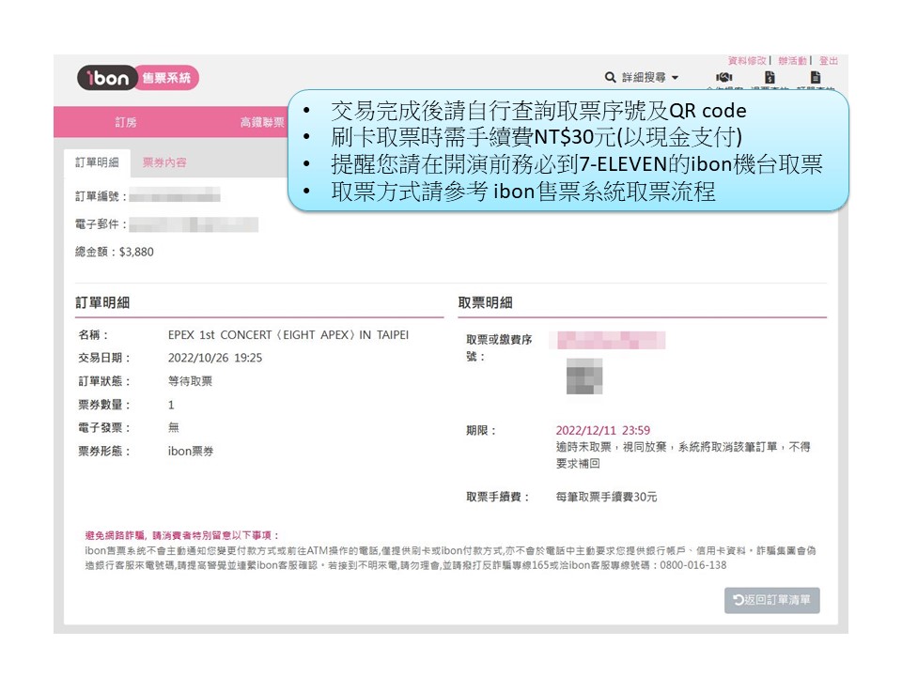The image size is (902, 676).
Task: Click the 避免網路詐騙 warning heading
Action: pyautogui.click(x=181, y=535)
